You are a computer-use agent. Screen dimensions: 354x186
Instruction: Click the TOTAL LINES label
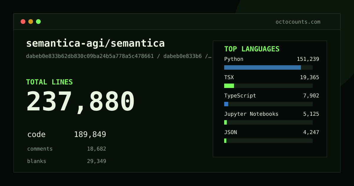(x=49, y=82)
